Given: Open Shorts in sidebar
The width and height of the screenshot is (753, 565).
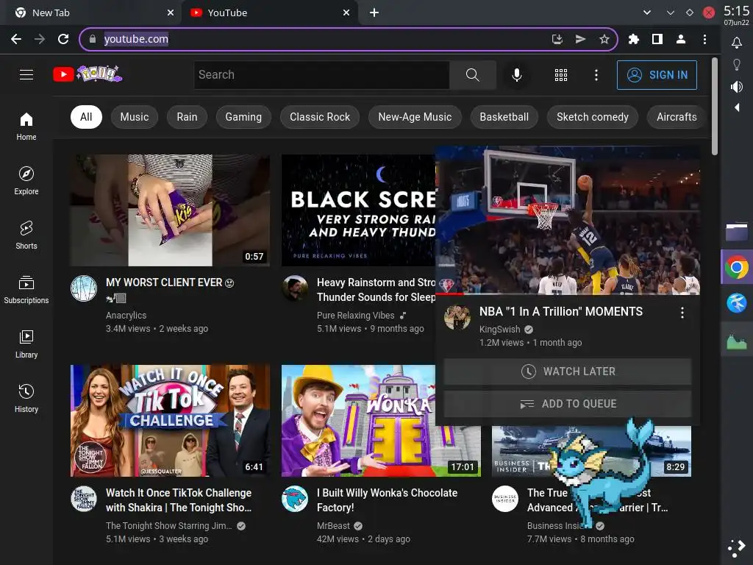Looking at the screenshot, I should 26,235.
